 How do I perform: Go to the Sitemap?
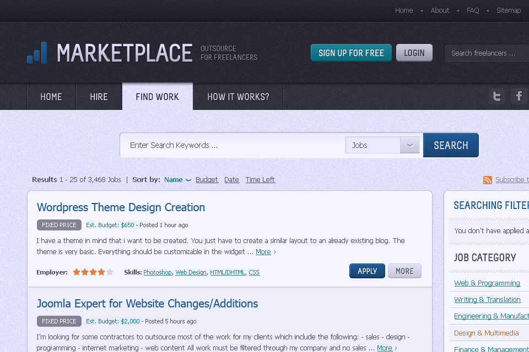(x=508, y=10)
